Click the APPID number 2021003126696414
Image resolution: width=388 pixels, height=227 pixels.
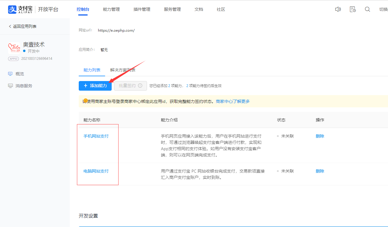[37, 59]
